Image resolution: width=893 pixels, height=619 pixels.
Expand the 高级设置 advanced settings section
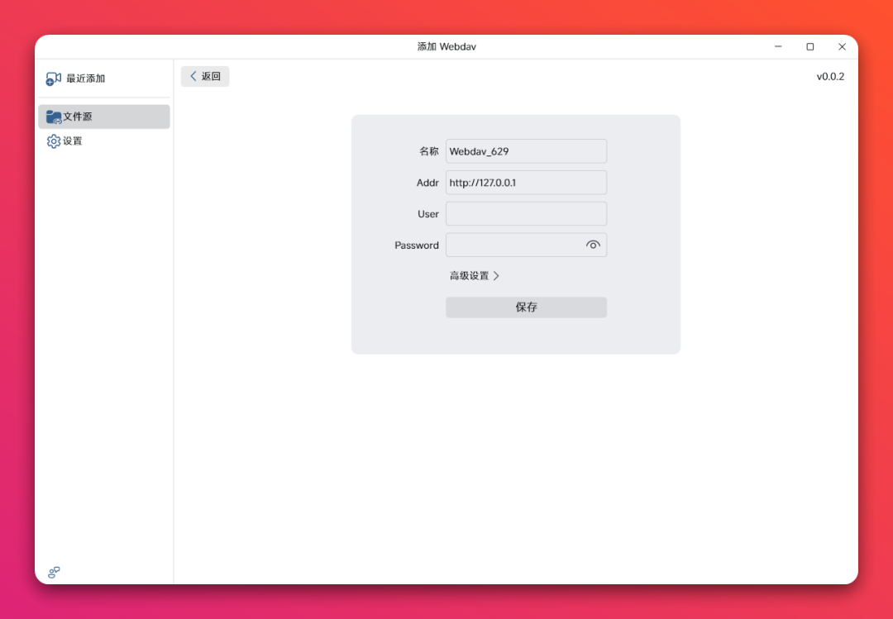pyautogui.click(x=470, y=276)
